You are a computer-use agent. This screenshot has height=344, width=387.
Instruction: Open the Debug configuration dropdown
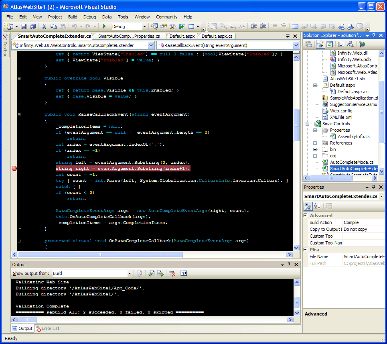point(145,26)
